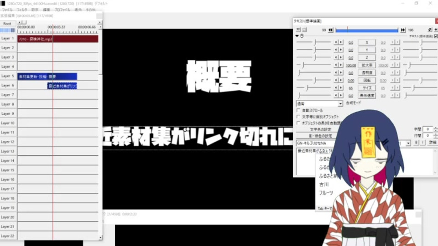Viewport: 438px width, 246px height.
Task: Click the Root scene button
Action: [x=8, y=24]
